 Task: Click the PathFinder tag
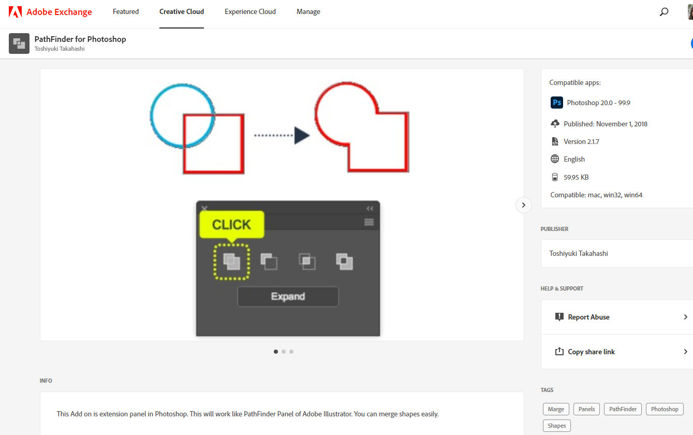tap(623, 409)
